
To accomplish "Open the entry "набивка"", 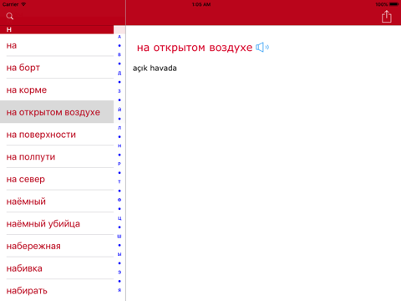I will [x=57, y=268].
